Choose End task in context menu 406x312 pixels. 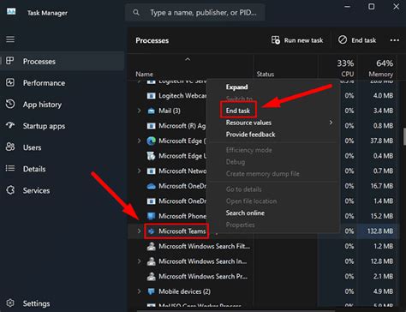238,111
